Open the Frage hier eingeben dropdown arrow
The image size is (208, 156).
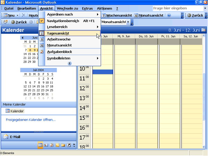(x=205, y=8)
